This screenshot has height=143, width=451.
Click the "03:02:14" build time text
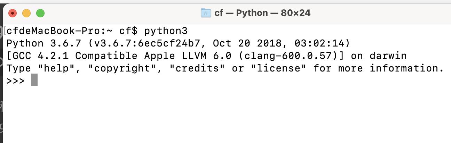pos(319,43)
